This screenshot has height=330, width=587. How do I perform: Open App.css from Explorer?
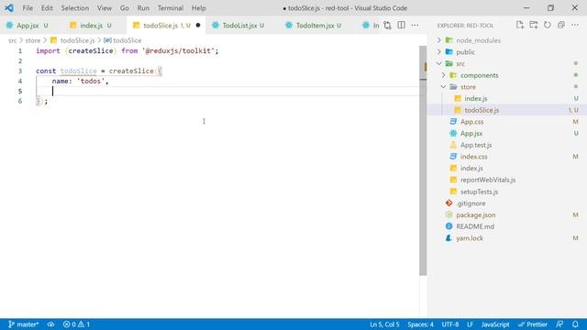click(471, 122)
